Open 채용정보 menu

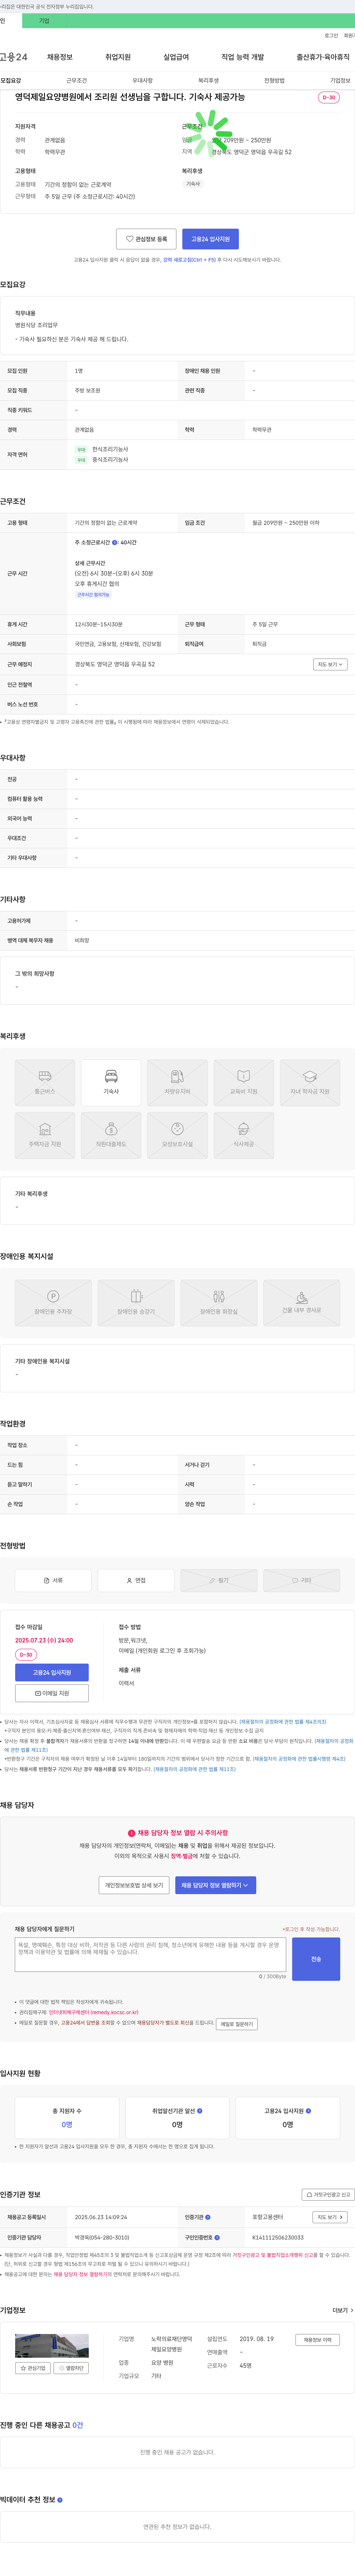[x=60, y=57]
